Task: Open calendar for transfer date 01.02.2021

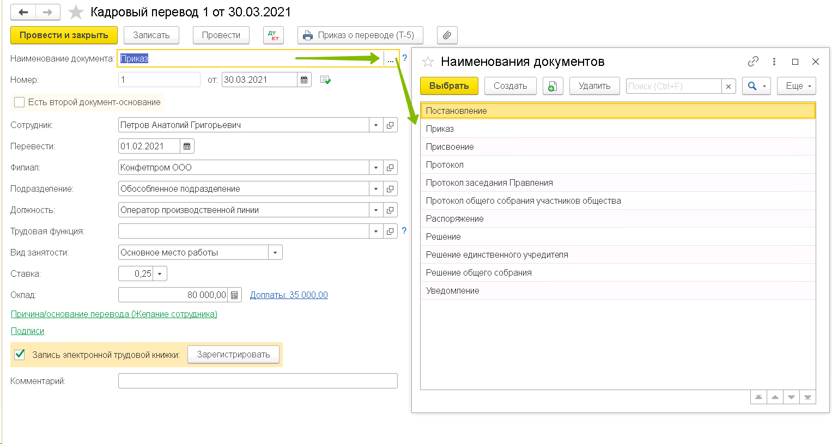Action: (x=187, y=147)
